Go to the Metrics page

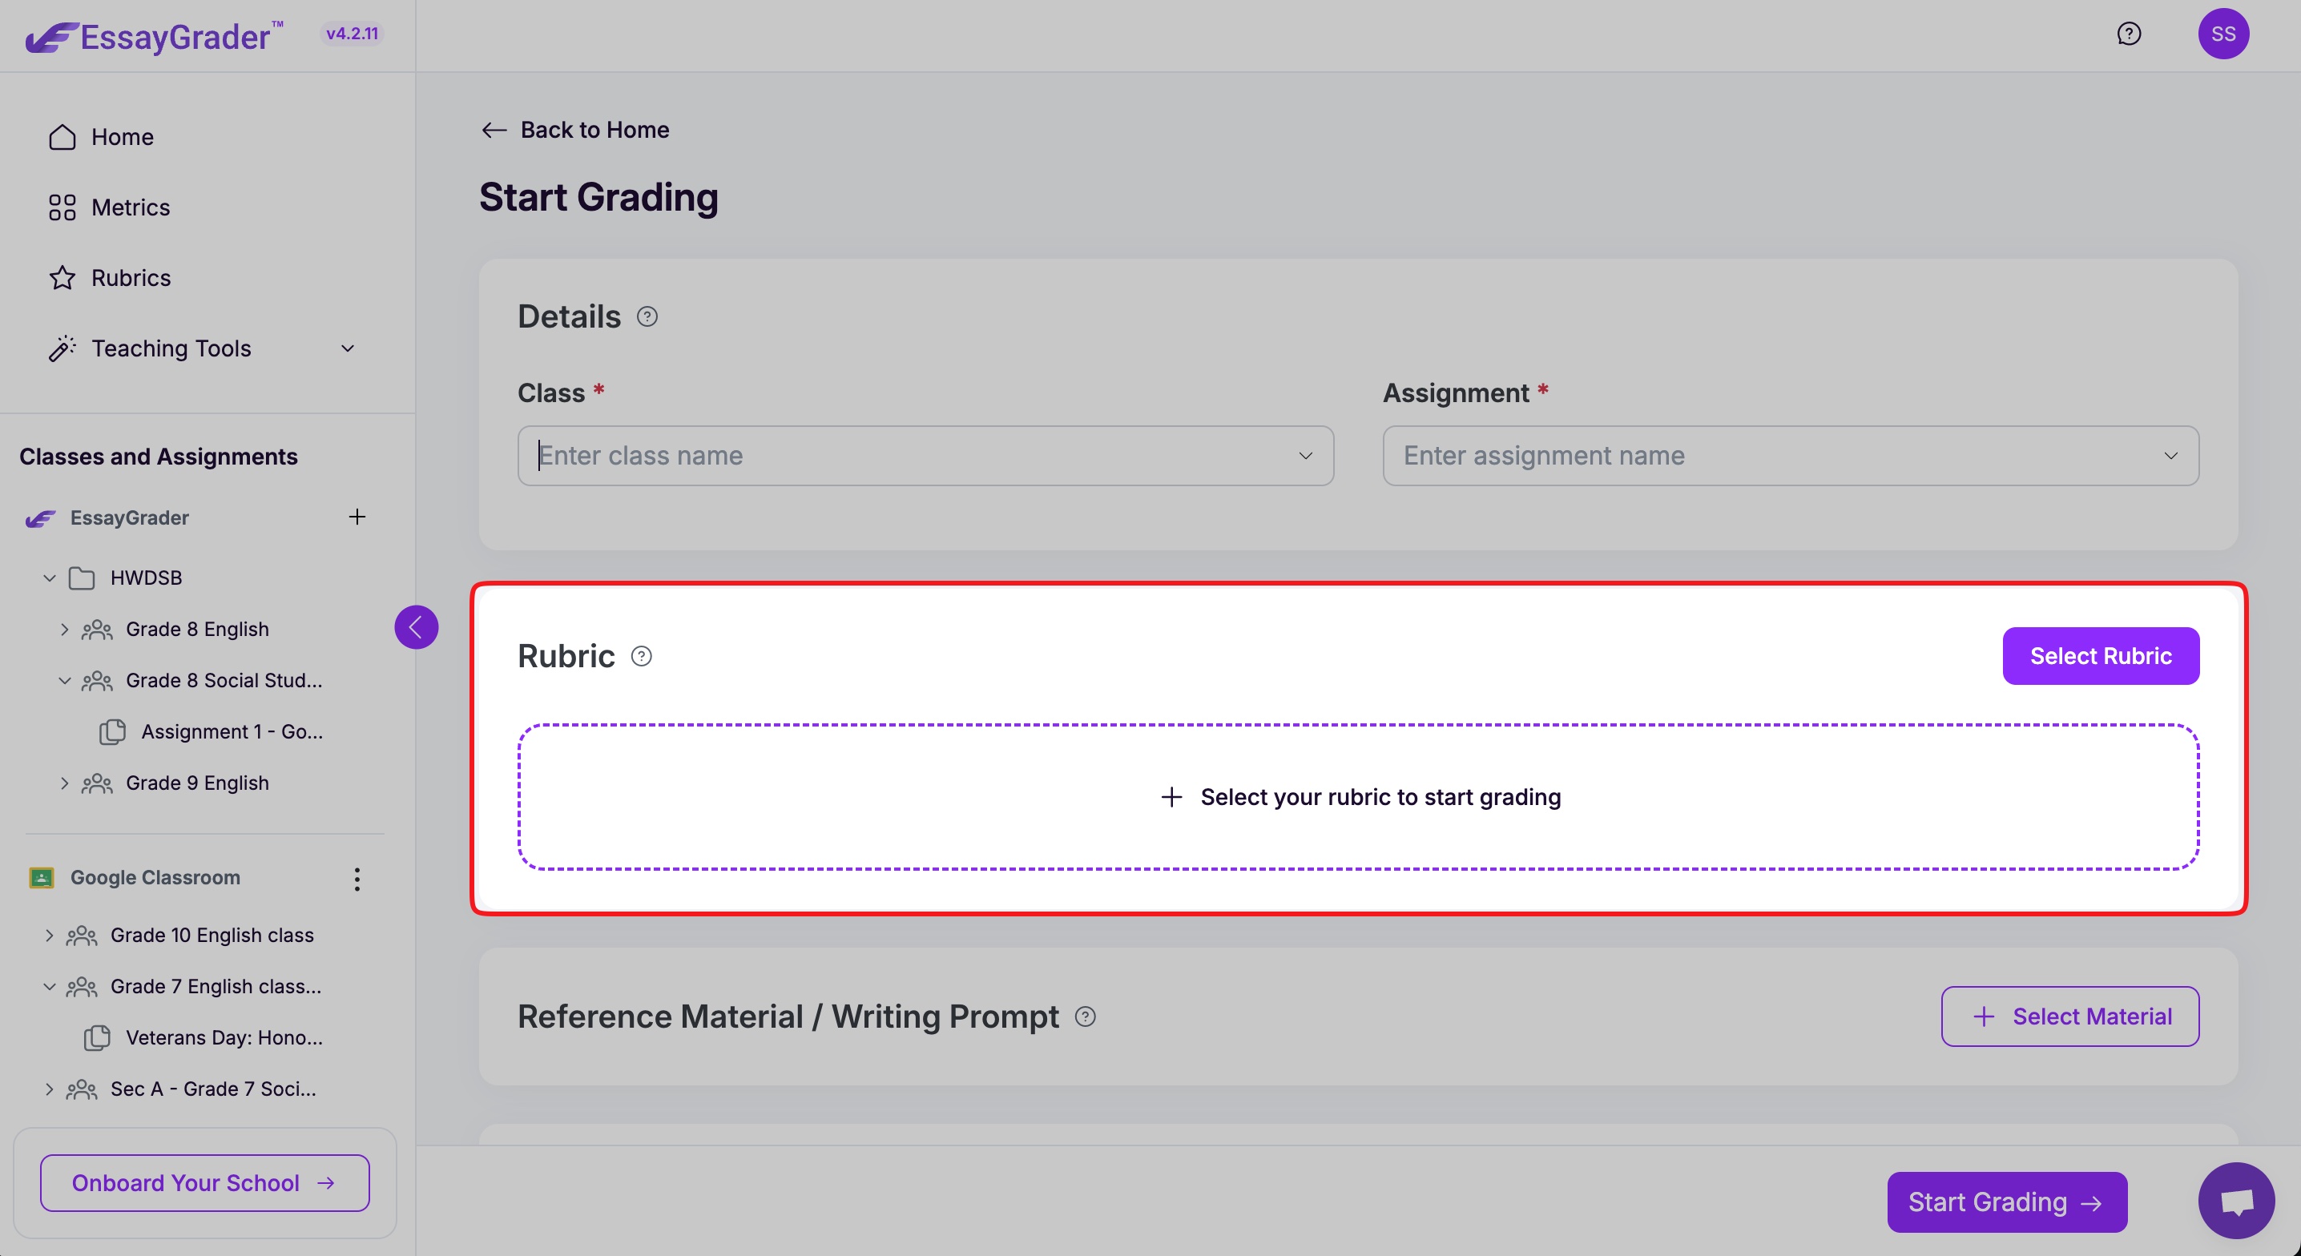point(130,207)
